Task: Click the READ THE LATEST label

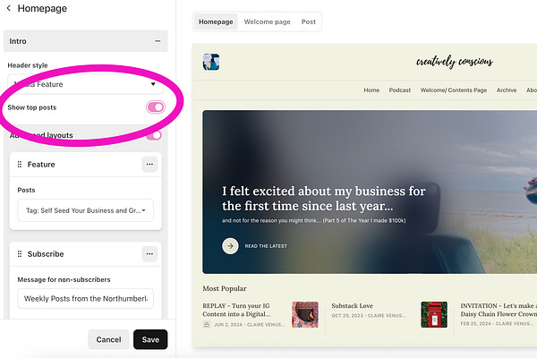Action: click(266, 246)
